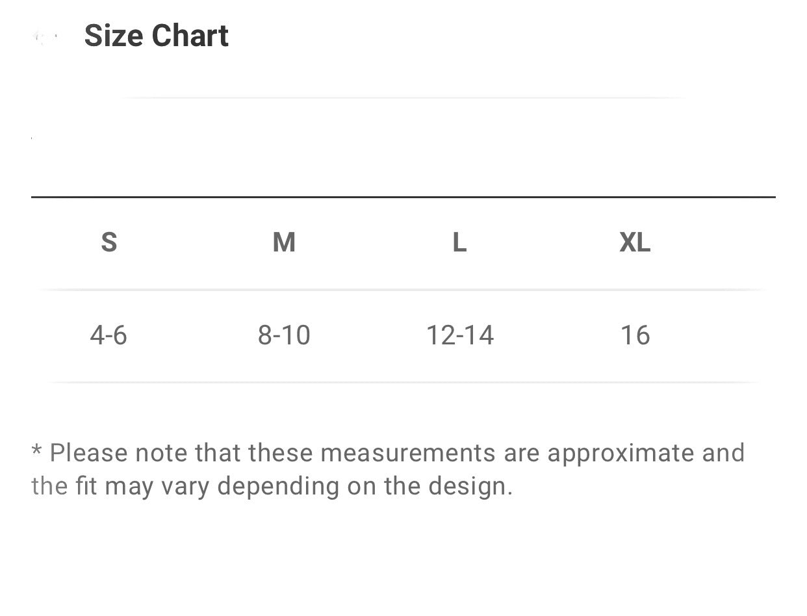The image size is (807, 616).
Task: Click the 12-14 size value
Action: (x=460, y=335)
